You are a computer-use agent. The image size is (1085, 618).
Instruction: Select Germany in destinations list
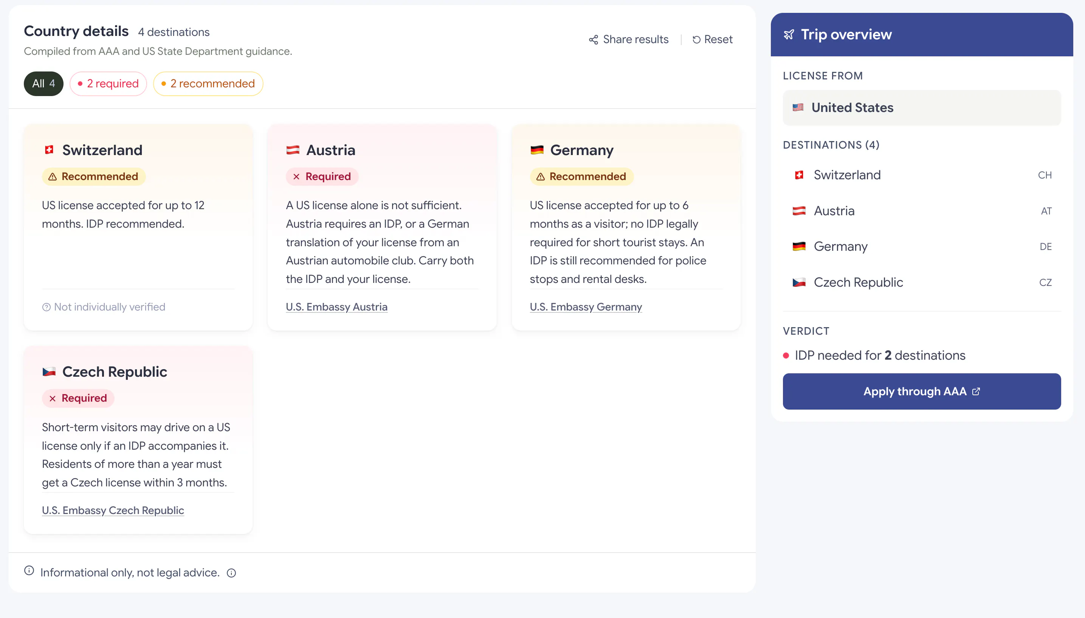pos(922,247)
